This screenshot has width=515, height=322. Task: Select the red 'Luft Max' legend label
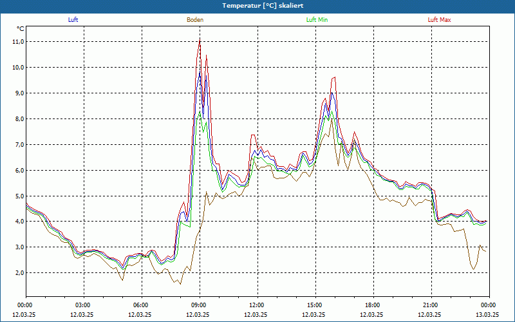click(x=439, y=20)
